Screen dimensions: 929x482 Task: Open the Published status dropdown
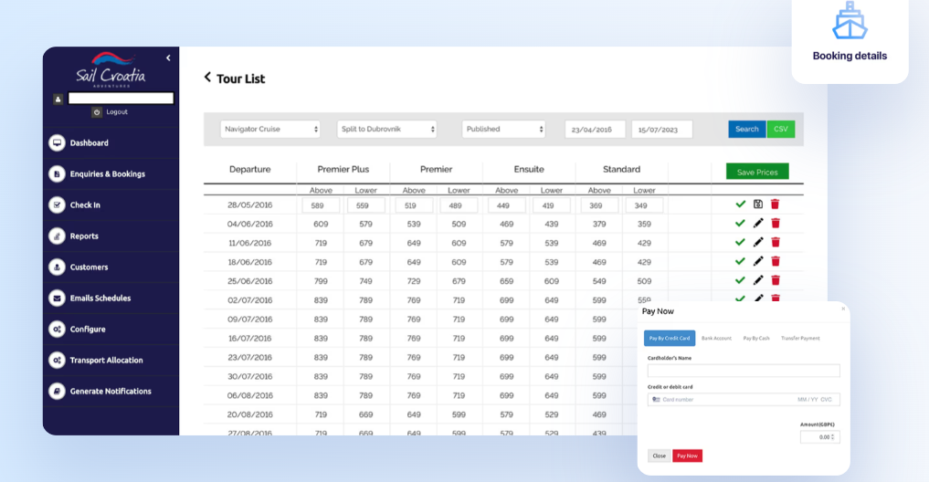tap(503, 130)
